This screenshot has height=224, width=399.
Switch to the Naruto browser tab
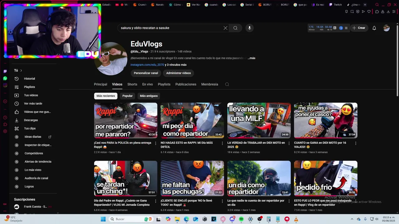[x=157, y=5]
